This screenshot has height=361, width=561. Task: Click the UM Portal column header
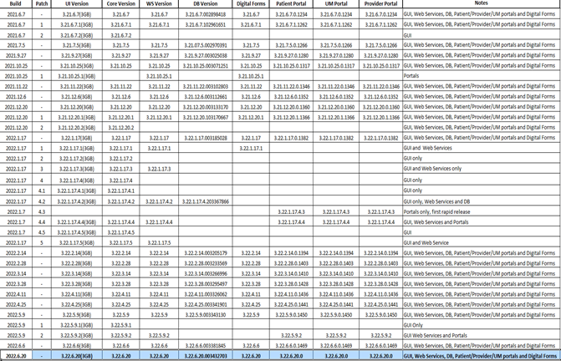click(336, 4)
